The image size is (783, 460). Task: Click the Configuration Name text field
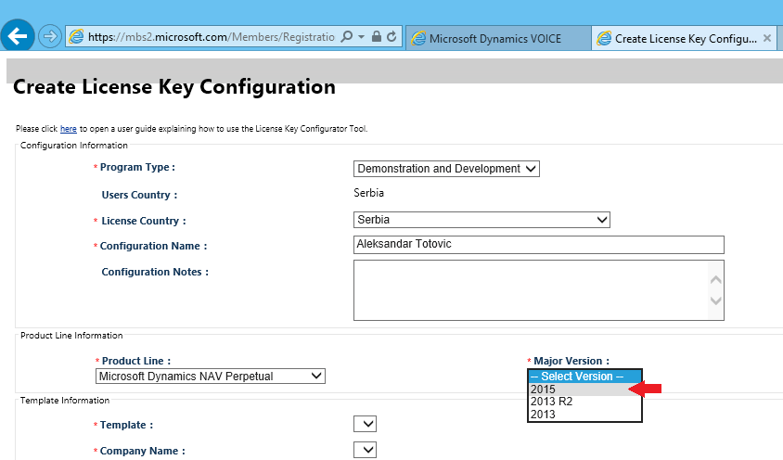538,245
